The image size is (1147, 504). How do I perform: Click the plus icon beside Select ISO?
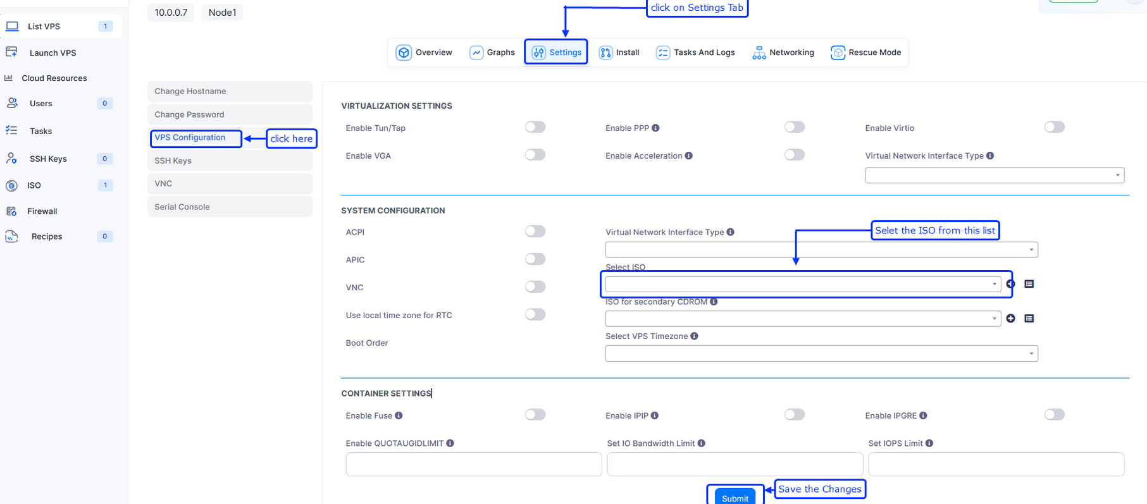click(1010, 284)
